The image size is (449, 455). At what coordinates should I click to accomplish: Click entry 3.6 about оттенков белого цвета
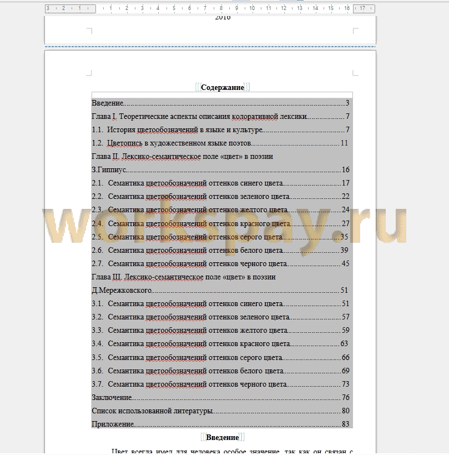pos(220,371)
